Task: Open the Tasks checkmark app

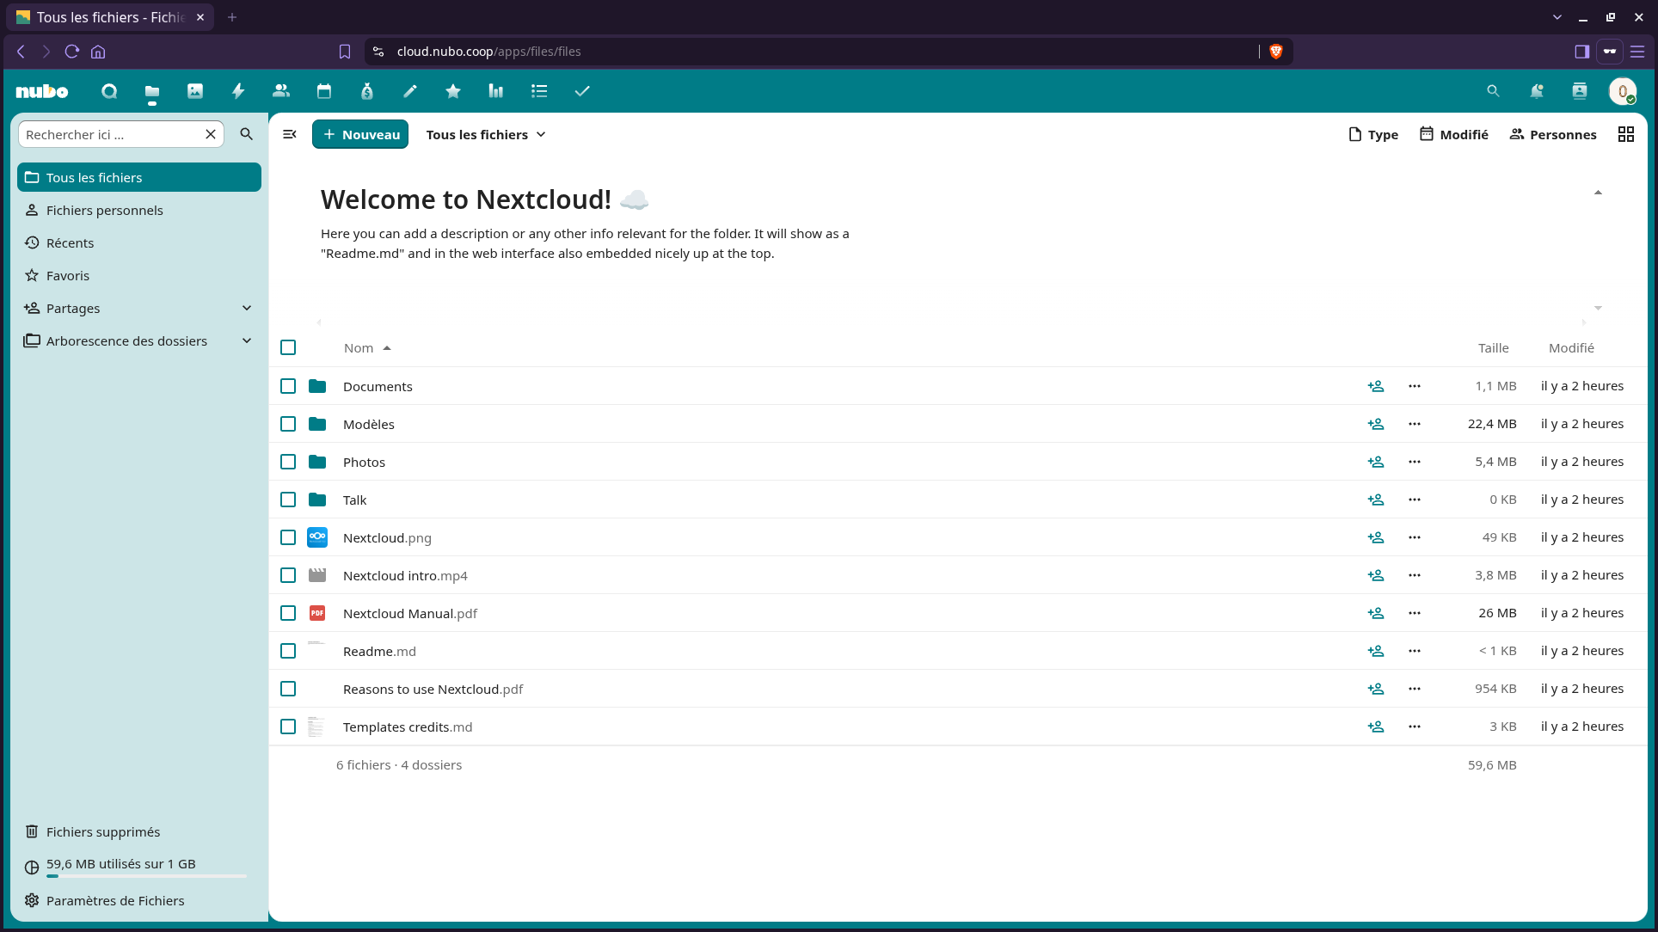Action: click(x=582, y=91)
